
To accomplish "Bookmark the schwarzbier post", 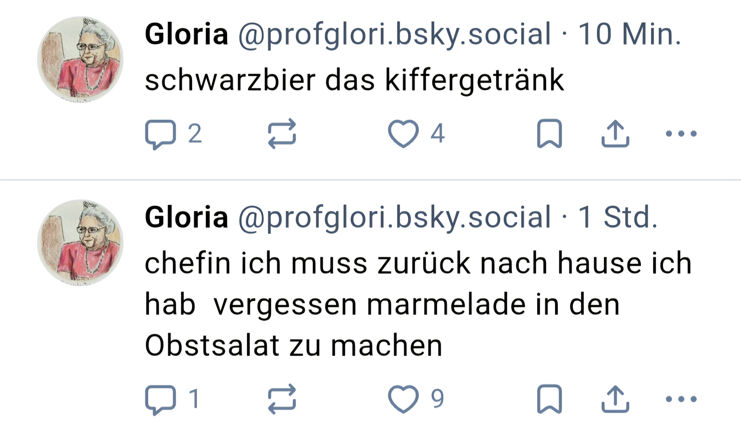I will [x=549, y=134].
